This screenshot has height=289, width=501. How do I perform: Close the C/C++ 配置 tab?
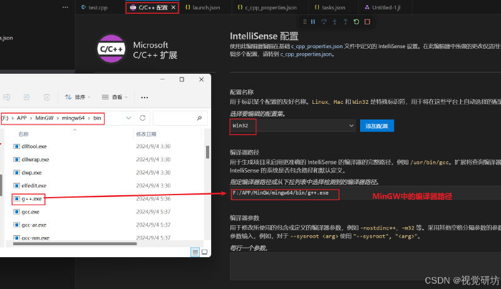pyautogui.click(x=173, y=8)
